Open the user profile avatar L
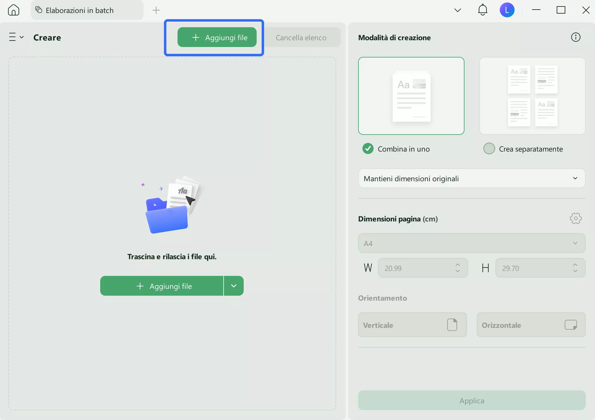 coord(507,10)
